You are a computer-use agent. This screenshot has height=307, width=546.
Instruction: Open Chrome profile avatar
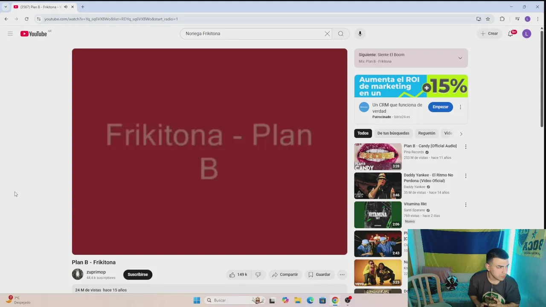point(528,19)
